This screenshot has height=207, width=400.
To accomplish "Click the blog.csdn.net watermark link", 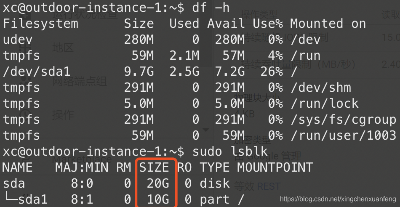I will tap(339, 199).
